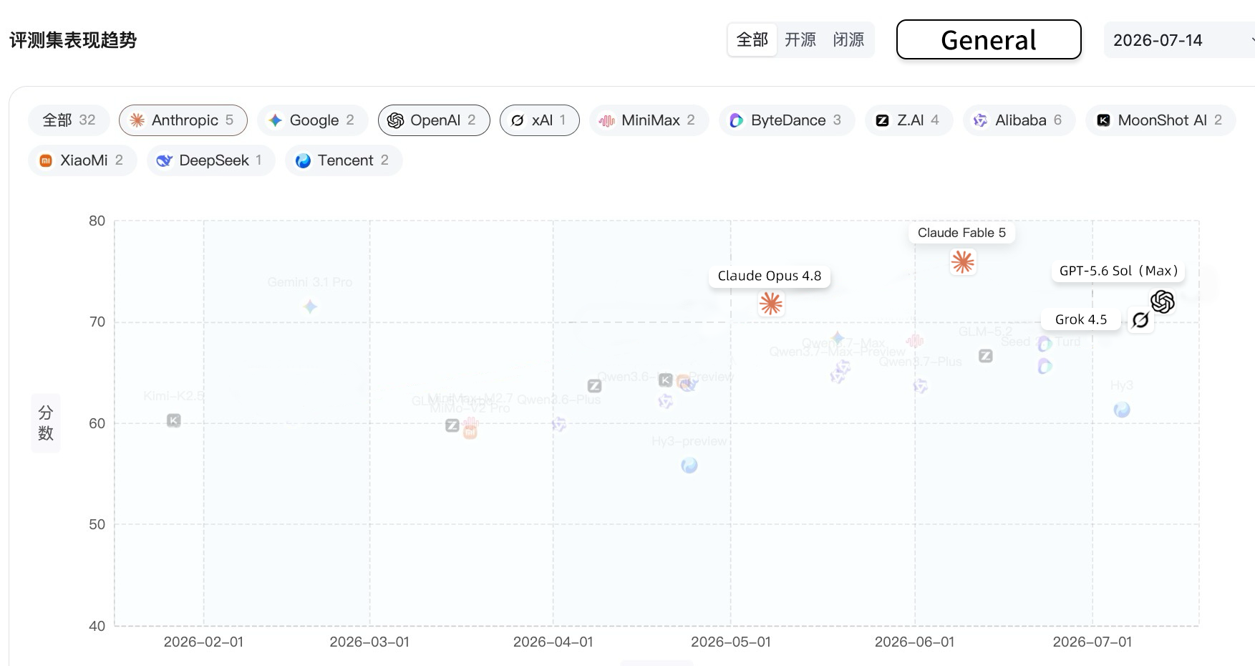Click the Grok 4.5 label
The height and width of the screenshot is (666, 1255).
(1081, 319)
